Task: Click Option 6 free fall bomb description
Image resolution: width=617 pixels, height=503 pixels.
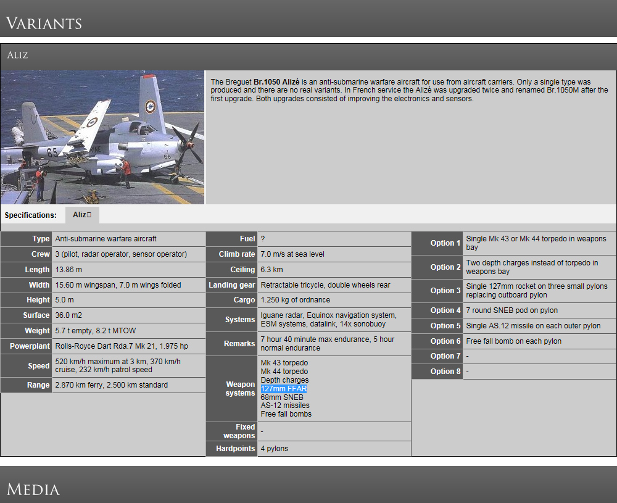Action: click(513, 341)
